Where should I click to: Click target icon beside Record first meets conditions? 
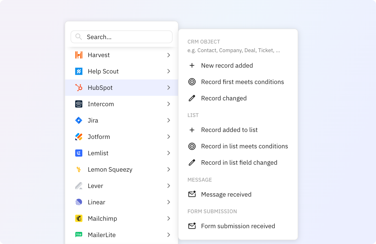192,82
